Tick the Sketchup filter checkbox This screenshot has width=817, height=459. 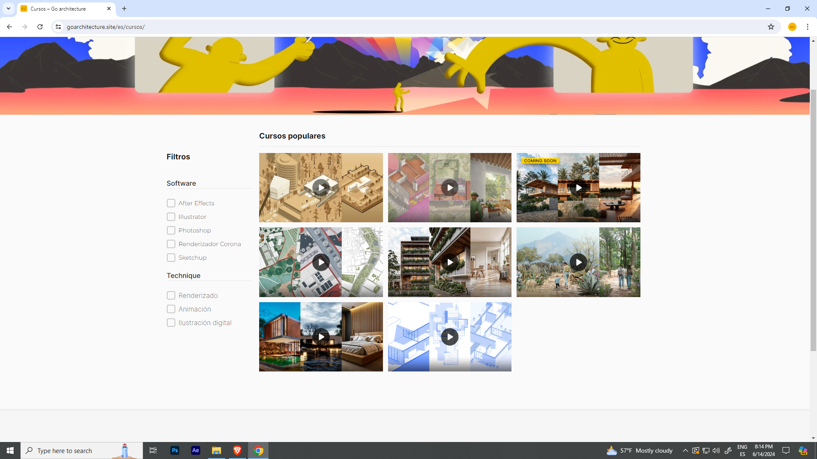[171, 258]
